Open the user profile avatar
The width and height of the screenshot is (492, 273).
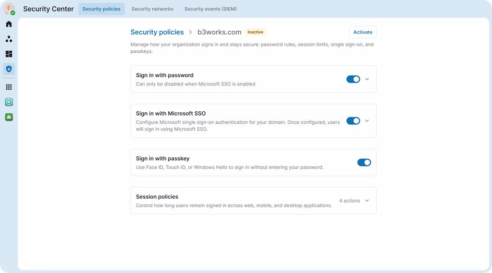click(x=9, y=9)
